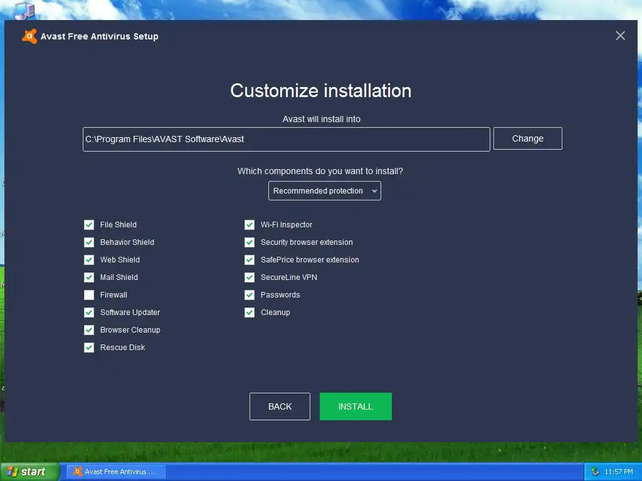Screen dimensions: 642x481
Task: Click the My Computer desktop icon
Action: [x=24, y=11]
